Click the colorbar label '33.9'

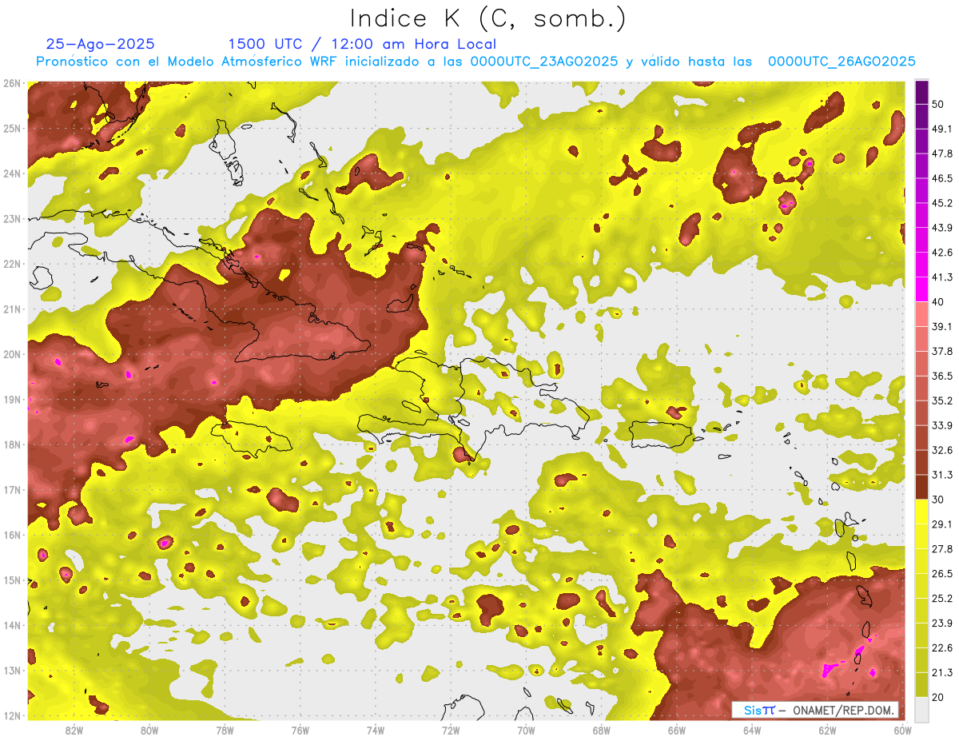tap(942, 425)
